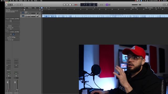The height and width of the screenshot is (94, 168).
Task: Click the add track plus button
Action: click(x=22, y=10)
